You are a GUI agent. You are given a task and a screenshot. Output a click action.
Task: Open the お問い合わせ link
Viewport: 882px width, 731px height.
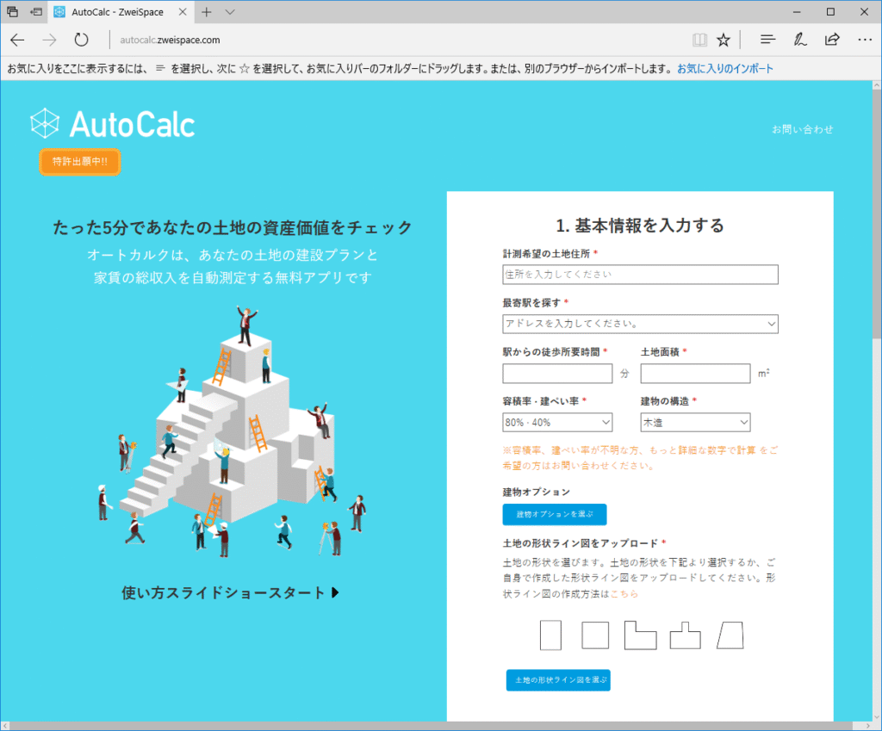[x=802, y=129]
